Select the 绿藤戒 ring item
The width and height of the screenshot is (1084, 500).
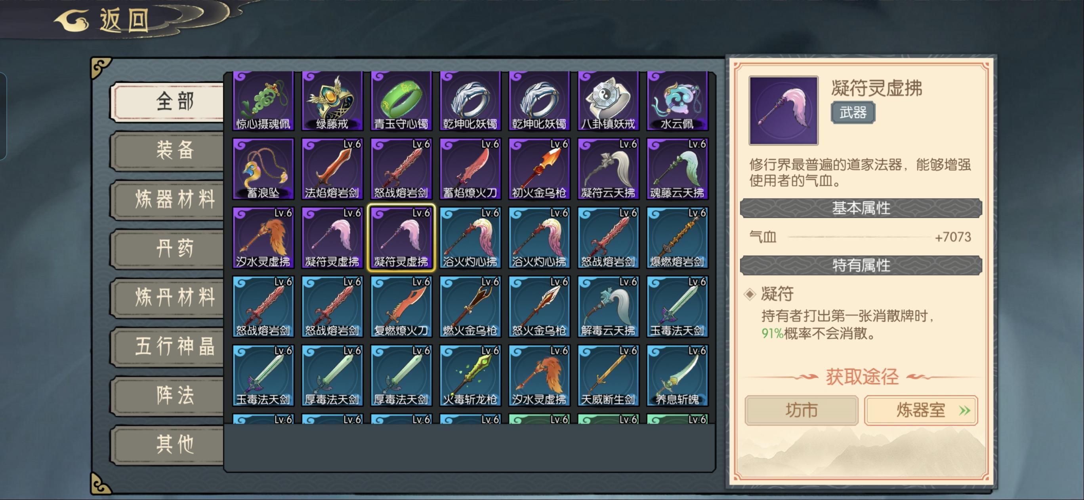coord(332,101)
